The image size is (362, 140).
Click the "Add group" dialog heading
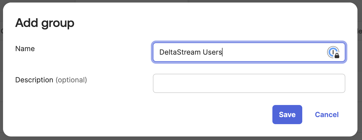click(x=45, y=23)
